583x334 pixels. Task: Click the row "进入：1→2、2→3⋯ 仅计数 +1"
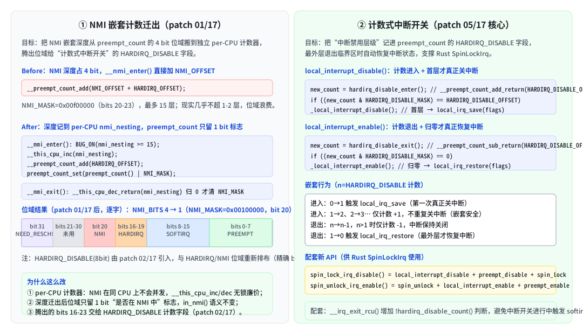pos(396,214)
